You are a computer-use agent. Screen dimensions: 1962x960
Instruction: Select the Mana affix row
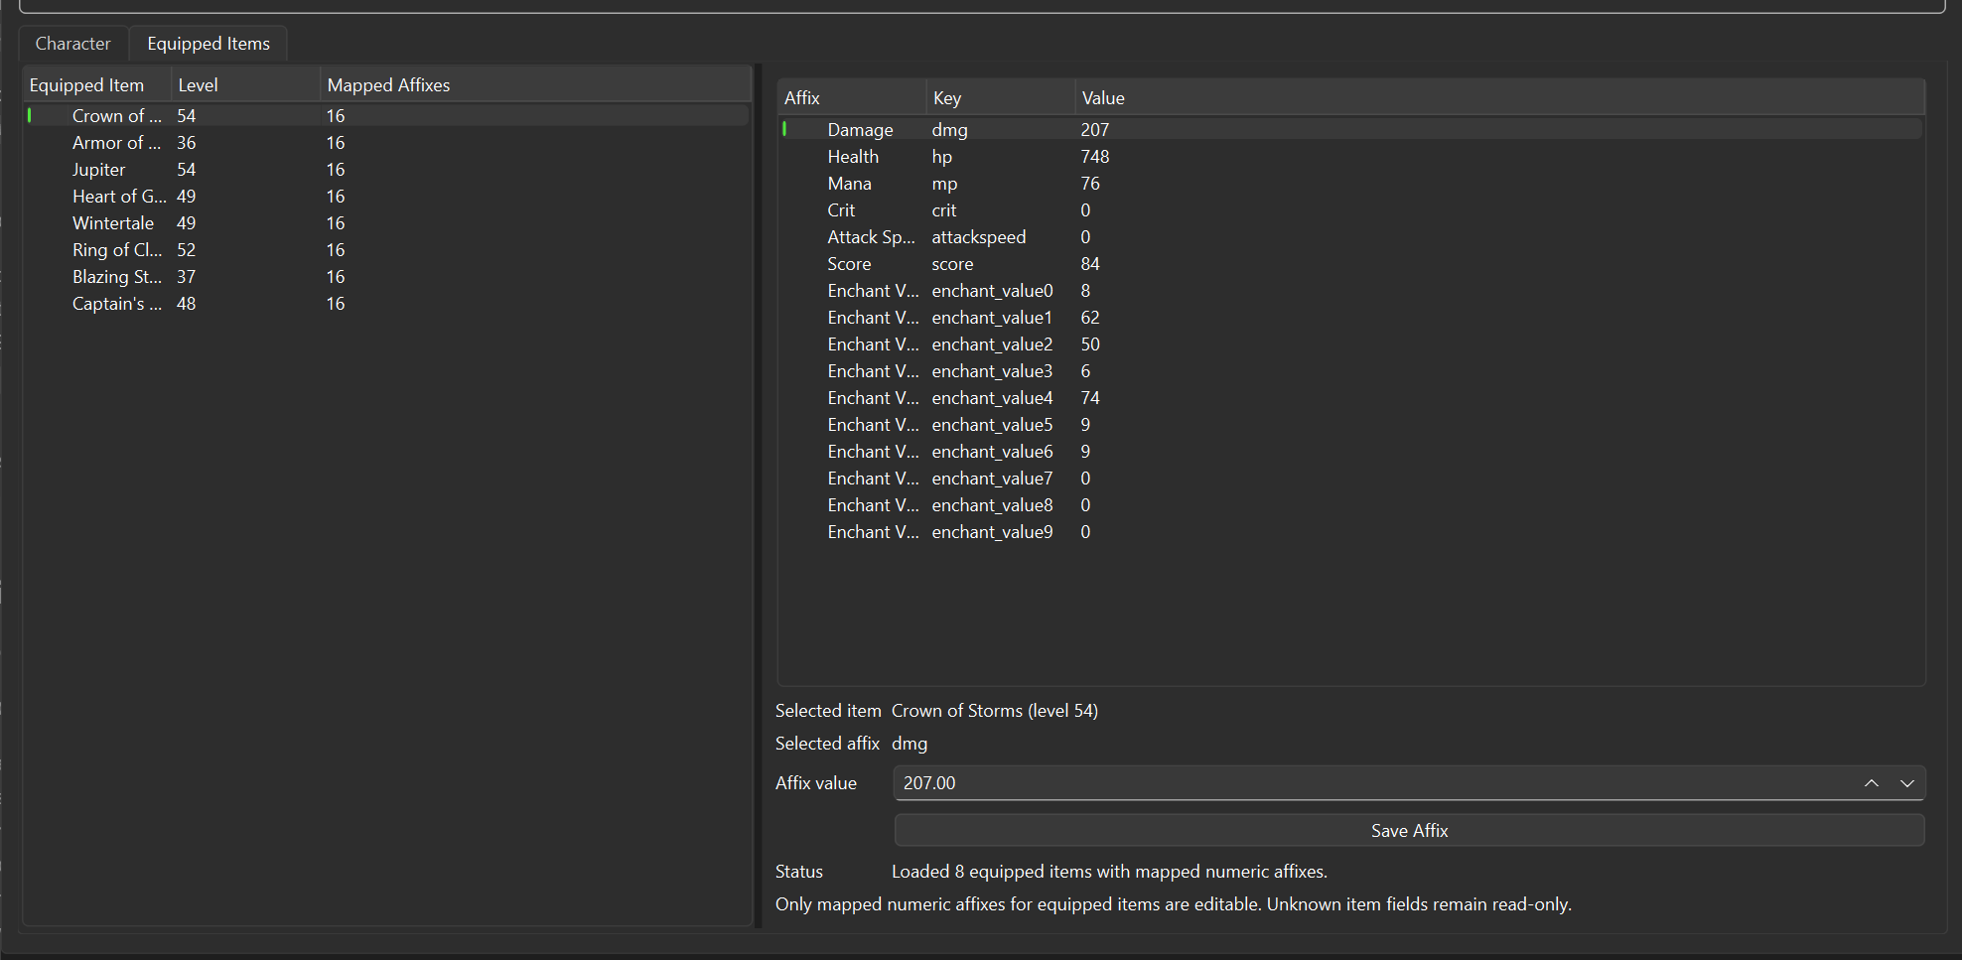pyautogui.click(x=850, y=184)
